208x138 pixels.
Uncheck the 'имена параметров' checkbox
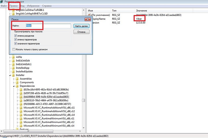click(16, 40)
